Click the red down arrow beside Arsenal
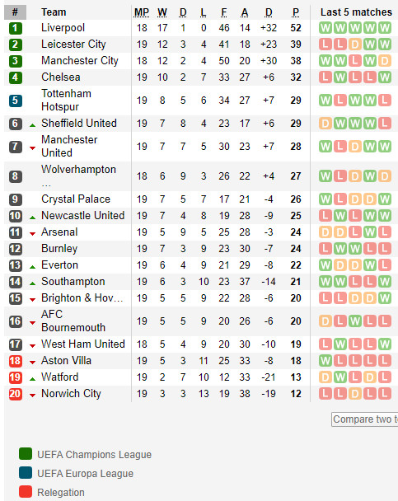The width and height of the screenshot is (398, 501). tap(32, 234)
